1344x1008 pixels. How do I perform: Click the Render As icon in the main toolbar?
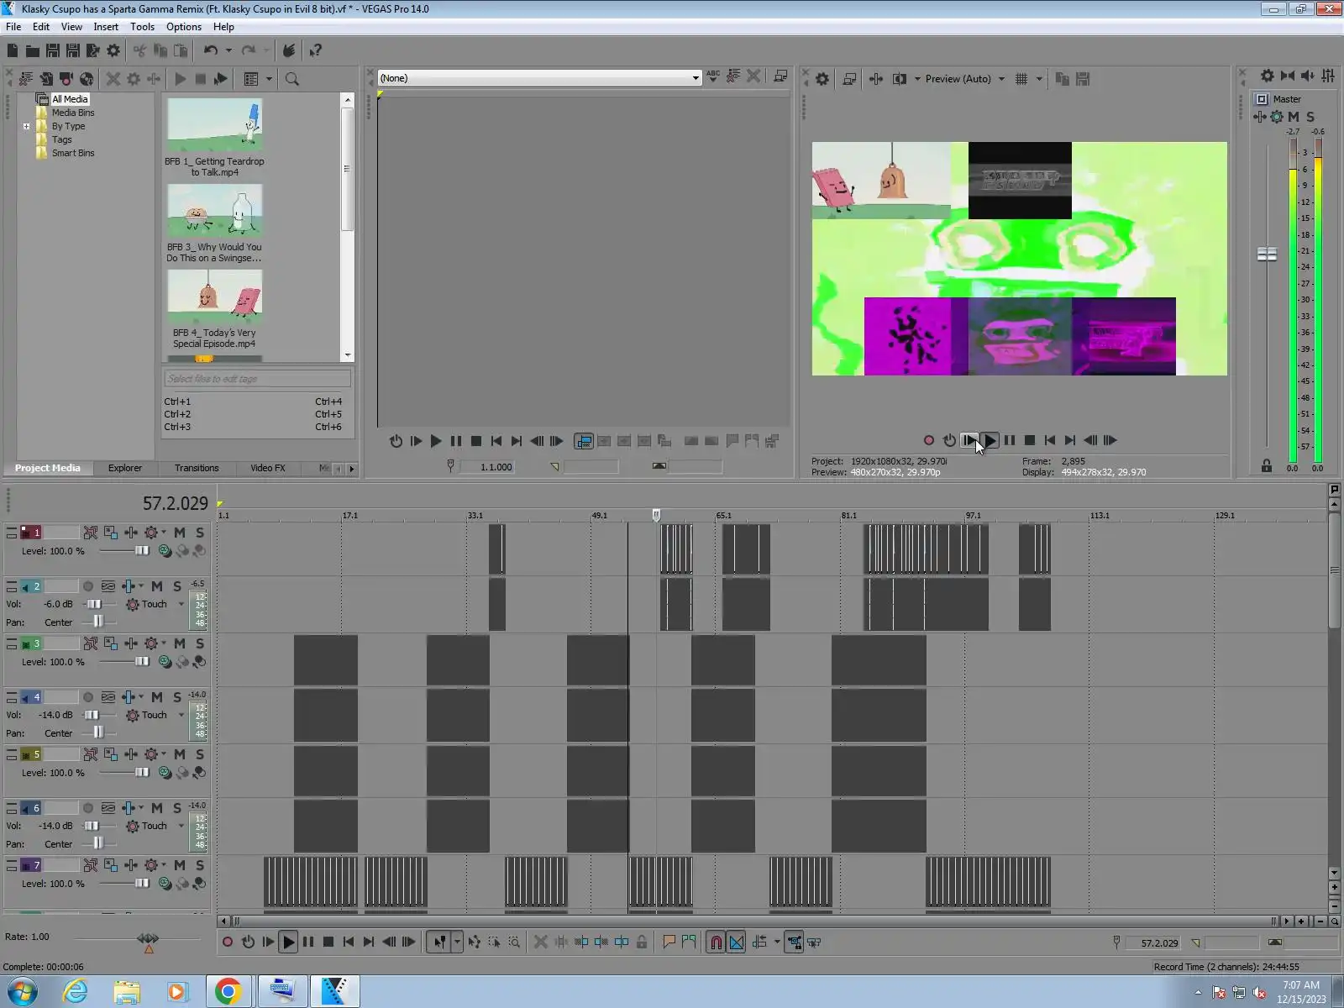92,50
